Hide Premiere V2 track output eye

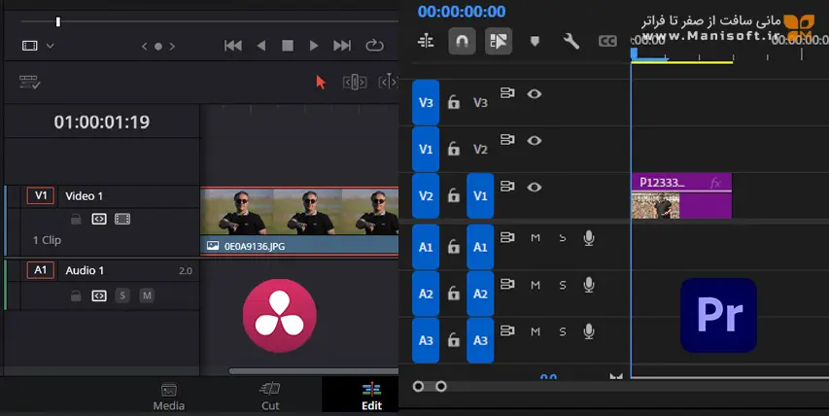(535, 141)
